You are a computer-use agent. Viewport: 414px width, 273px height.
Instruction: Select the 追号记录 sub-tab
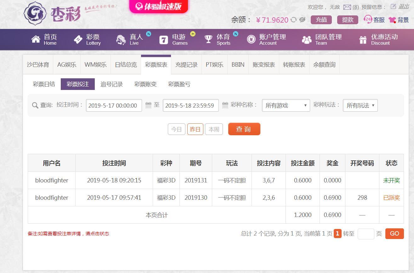[x=111, y=84]
